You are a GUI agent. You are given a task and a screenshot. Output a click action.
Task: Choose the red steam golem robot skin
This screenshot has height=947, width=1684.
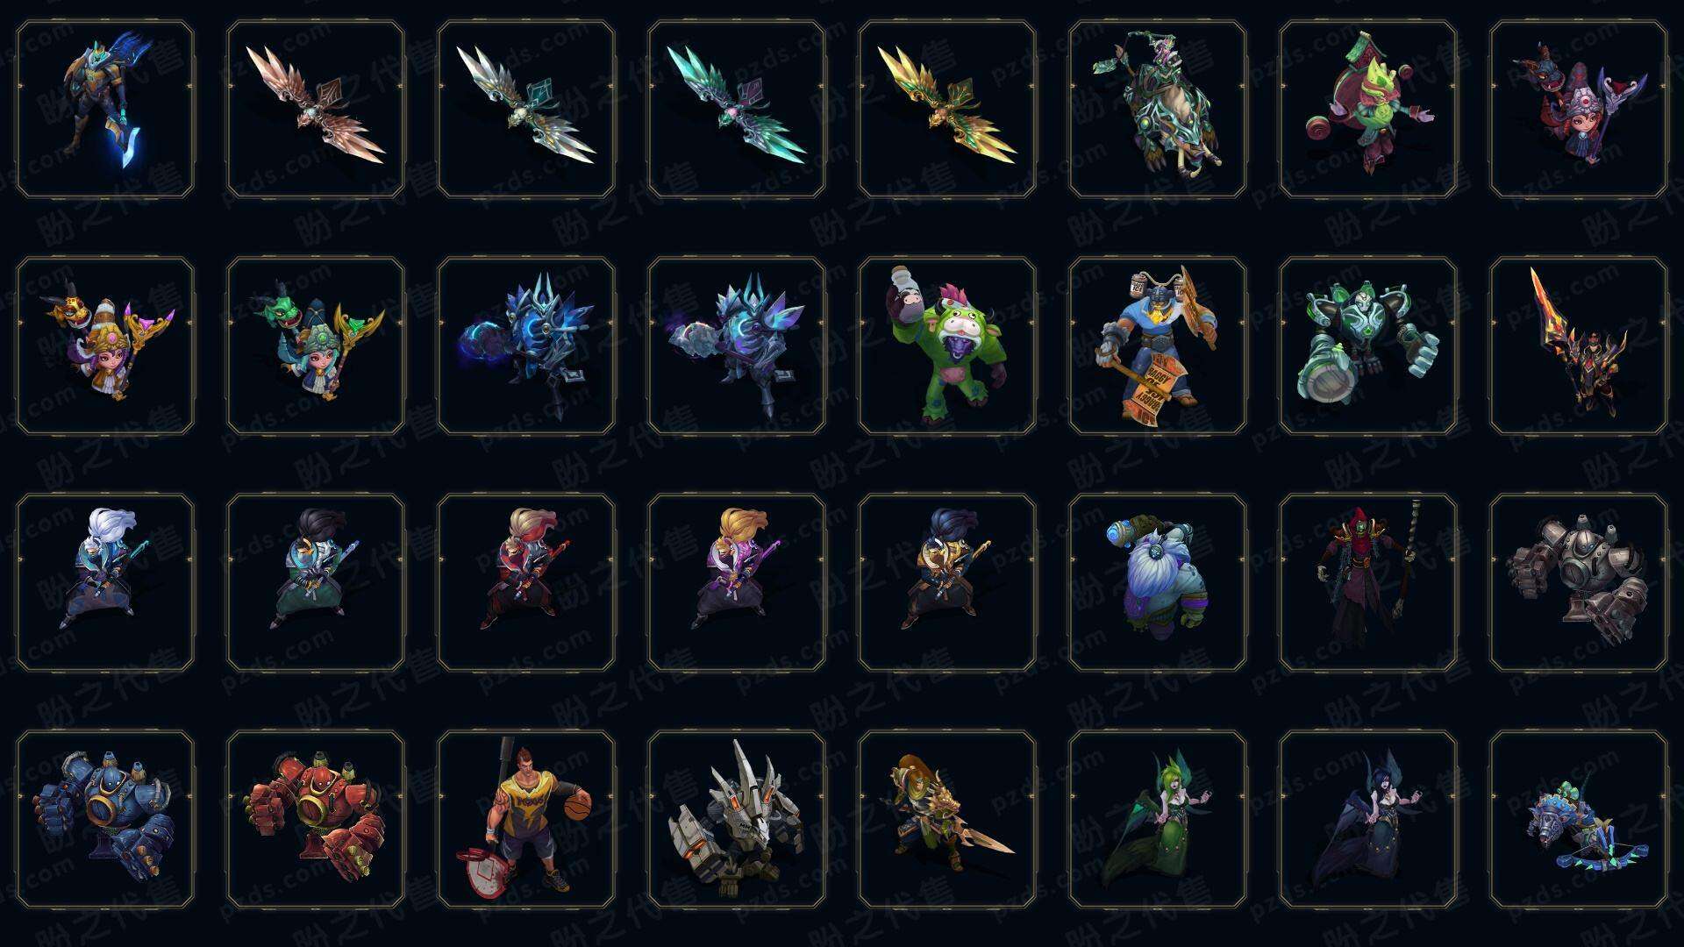tap(316, 819)
